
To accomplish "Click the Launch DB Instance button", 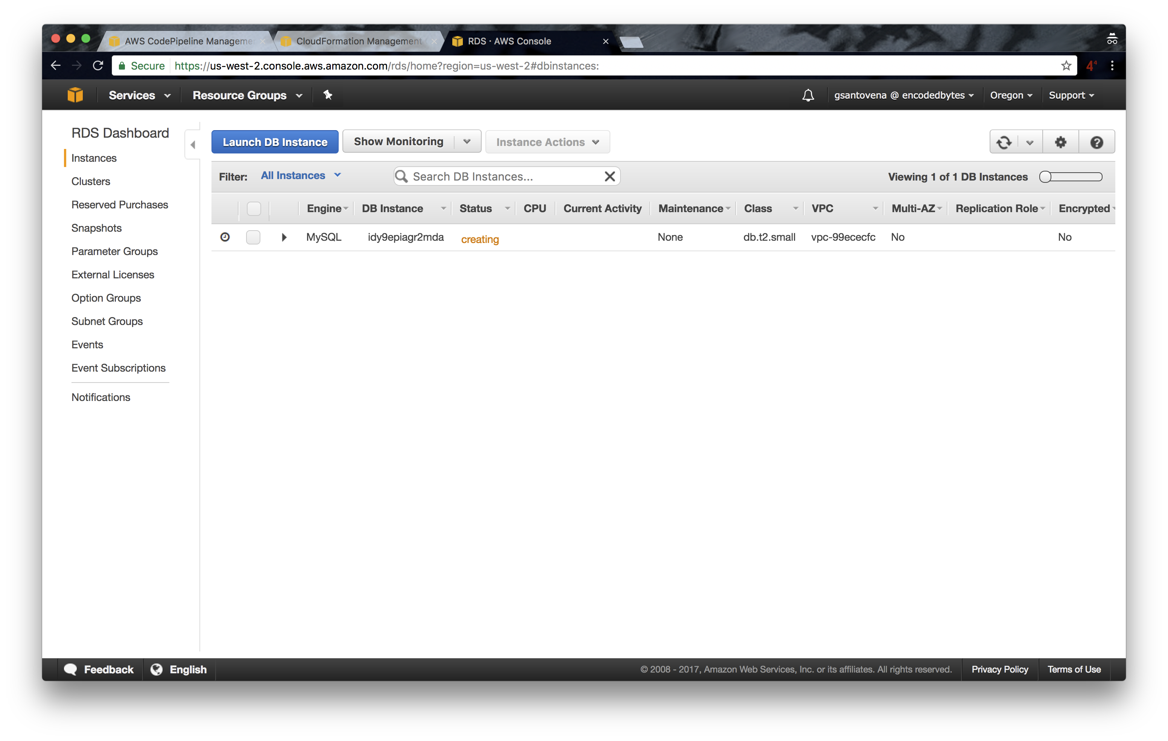I will pos(275,142).
